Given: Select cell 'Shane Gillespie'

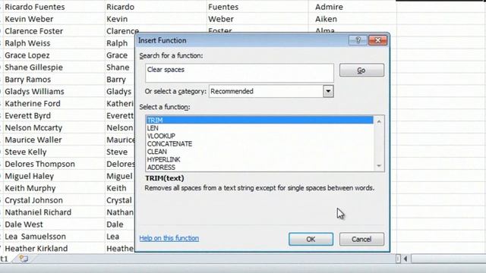Looking at the screenshot, I should click(x=54, y=67).
